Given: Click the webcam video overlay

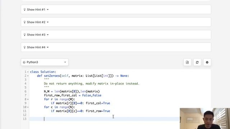Looking at the screenshot, I should (205, 119).
